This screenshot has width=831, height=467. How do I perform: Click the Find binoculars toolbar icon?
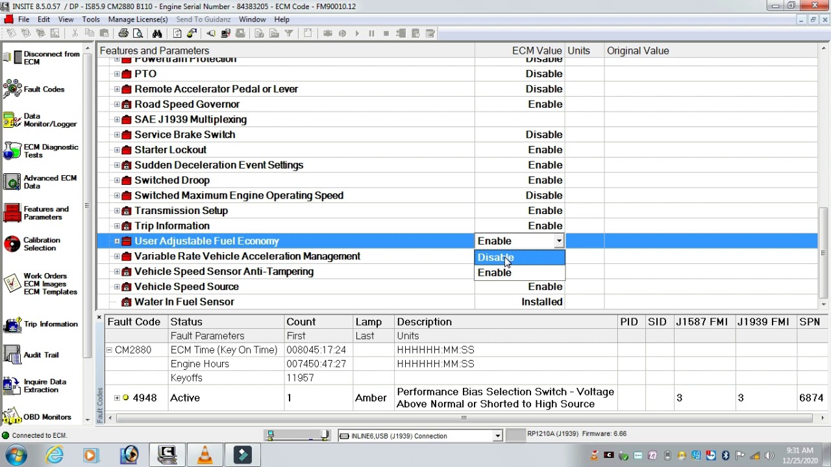click(157, 33)
